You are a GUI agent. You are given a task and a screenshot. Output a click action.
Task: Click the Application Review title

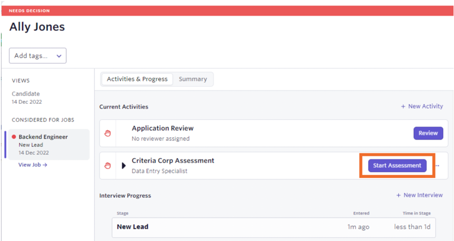pos(163,128)
